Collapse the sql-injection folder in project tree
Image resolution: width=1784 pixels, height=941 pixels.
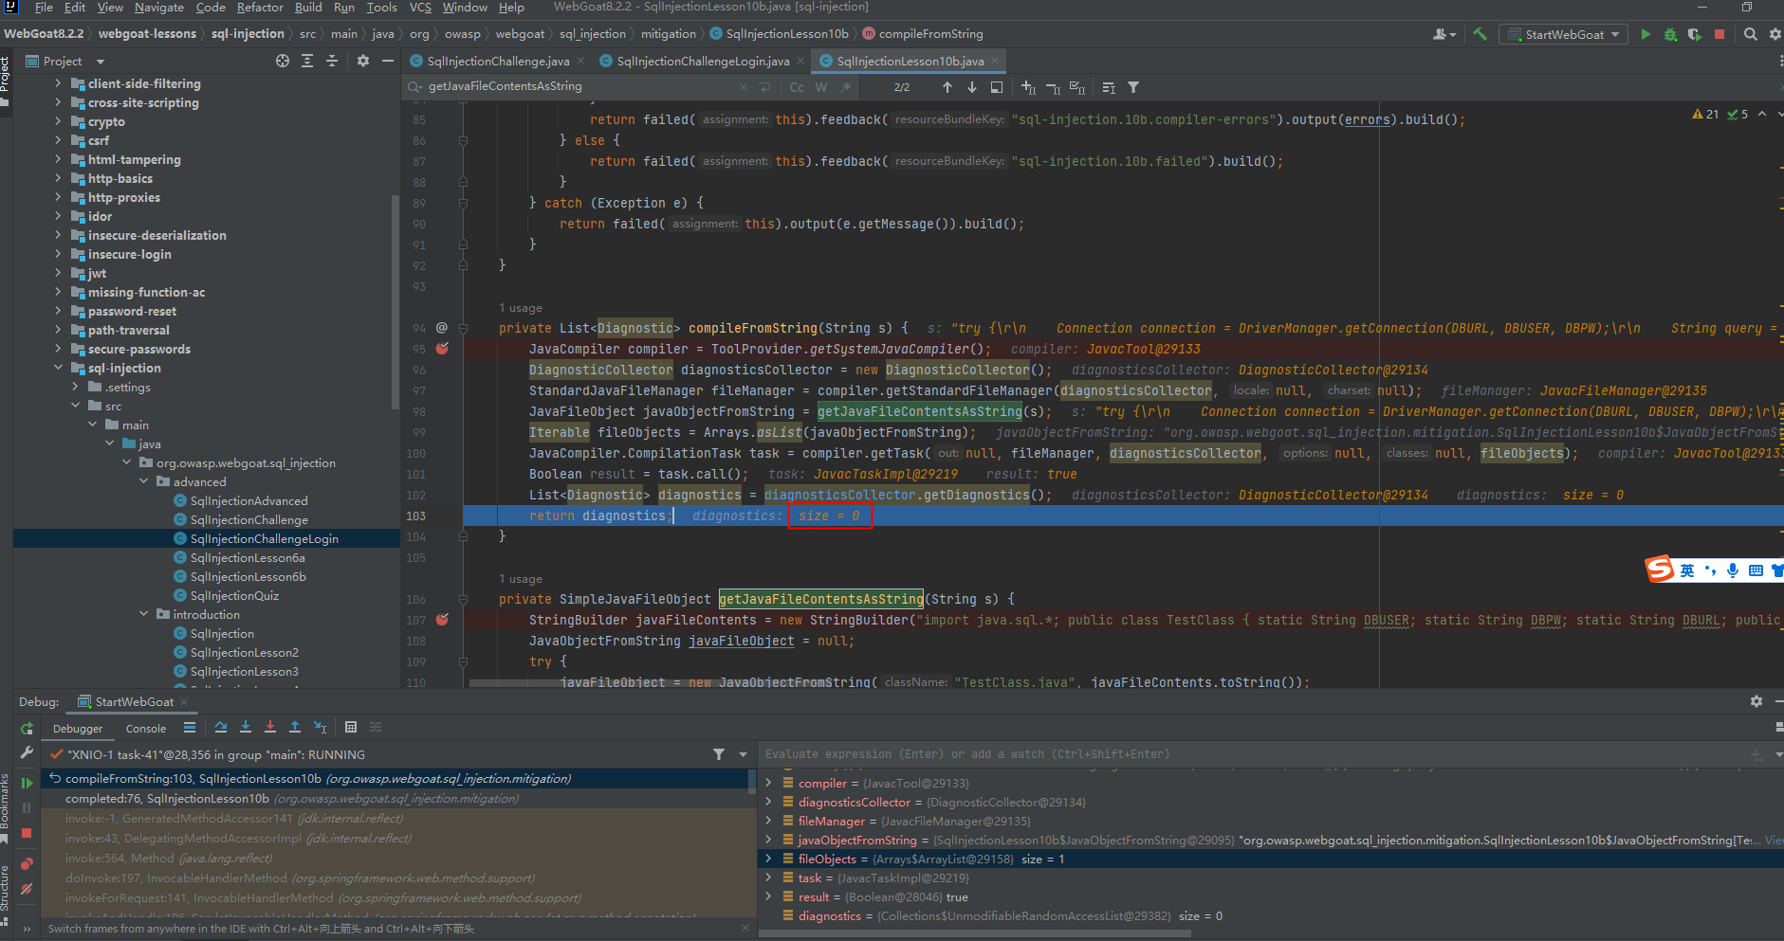tap(59, 368)
